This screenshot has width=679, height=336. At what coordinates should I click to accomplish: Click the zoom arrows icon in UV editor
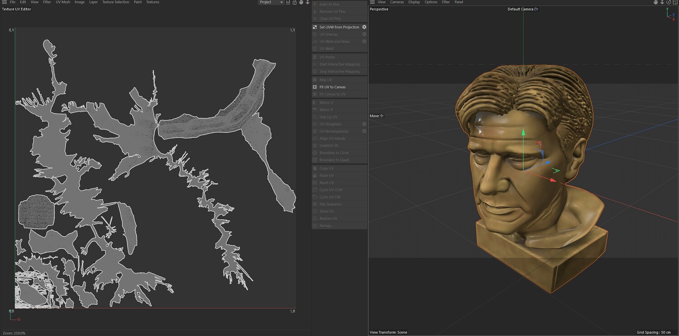coord(308,2)
